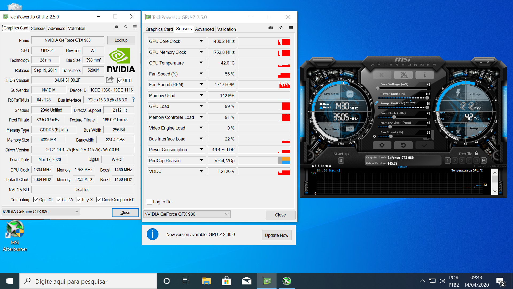Toggle OpenCL checkbox
The image size is (513, 289).
click(x=36, y=200)
